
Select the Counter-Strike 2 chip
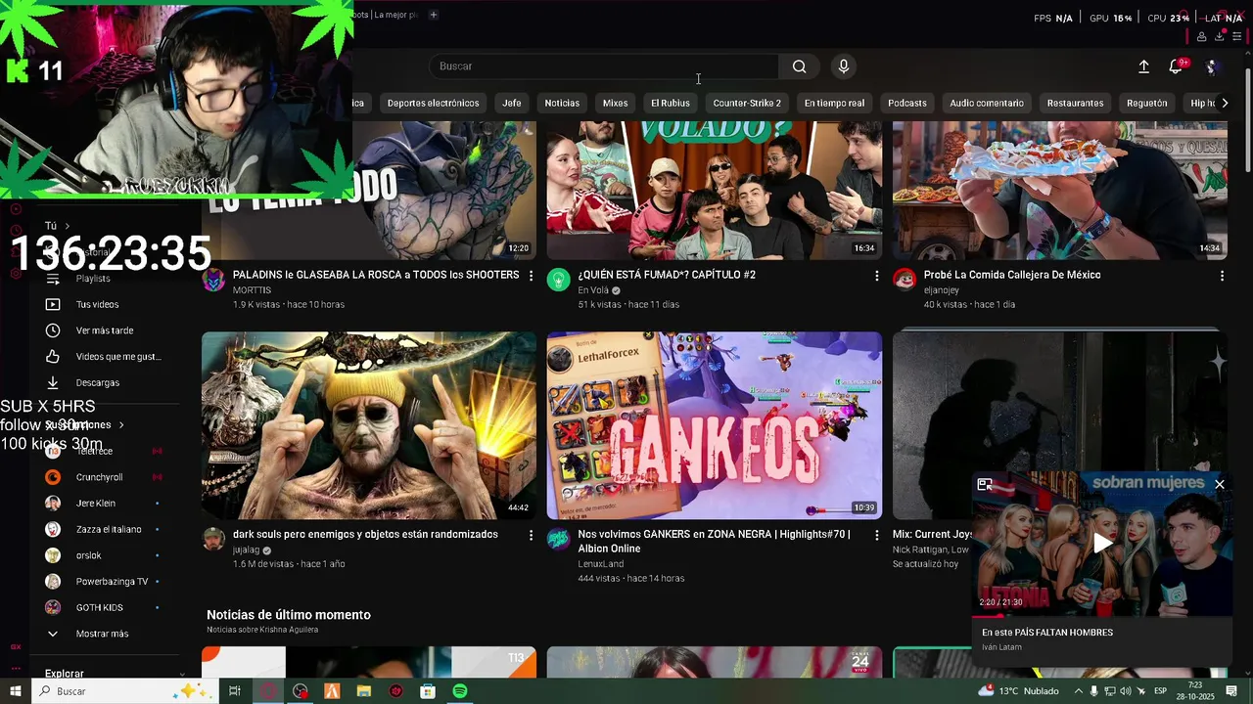747,103
